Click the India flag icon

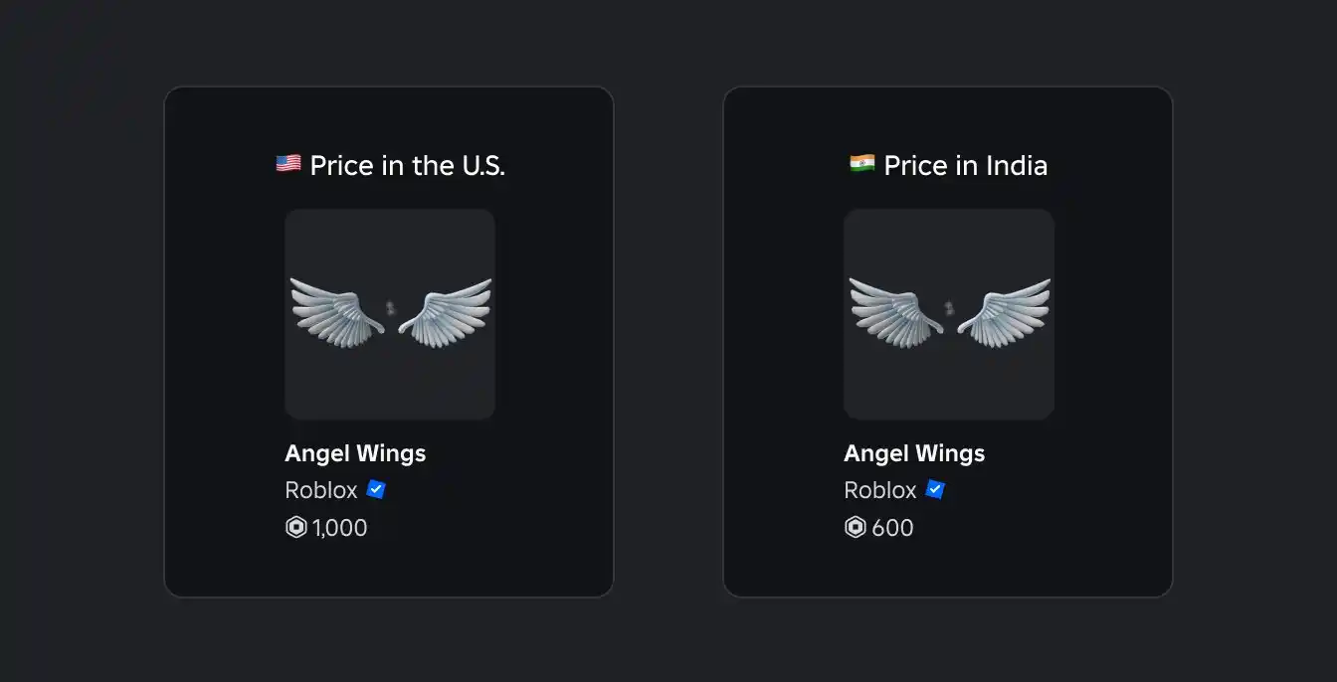[x=861, y=163]
